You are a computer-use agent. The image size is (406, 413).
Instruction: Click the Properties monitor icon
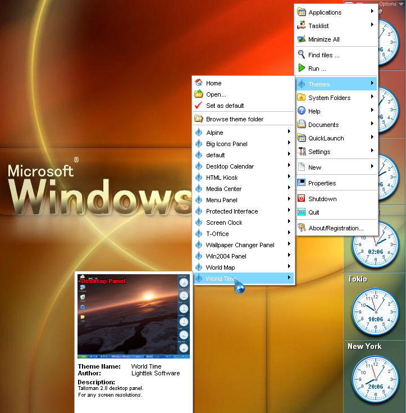pyautogui.click(x=301, y=183)
